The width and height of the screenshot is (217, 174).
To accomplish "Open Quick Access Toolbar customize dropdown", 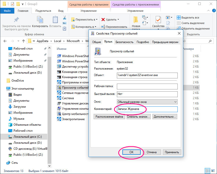I will tap(23, 4).
